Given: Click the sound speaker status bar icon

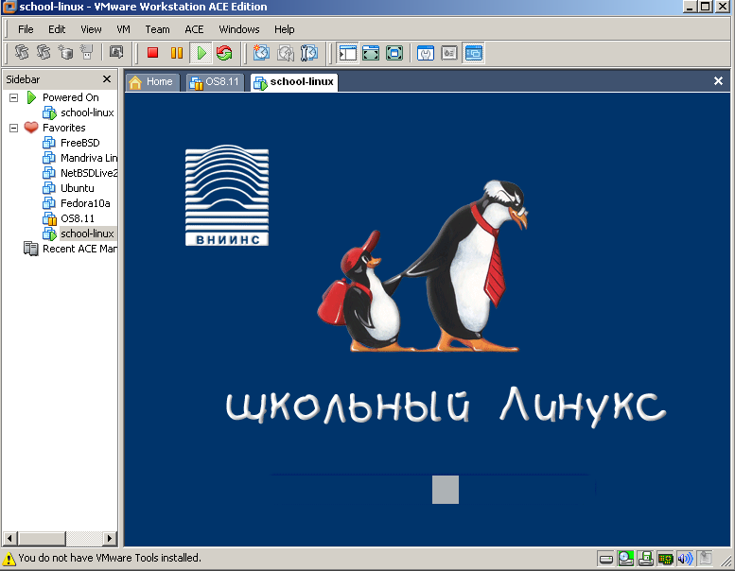Looking at the screenshot, I should (685, 559).
